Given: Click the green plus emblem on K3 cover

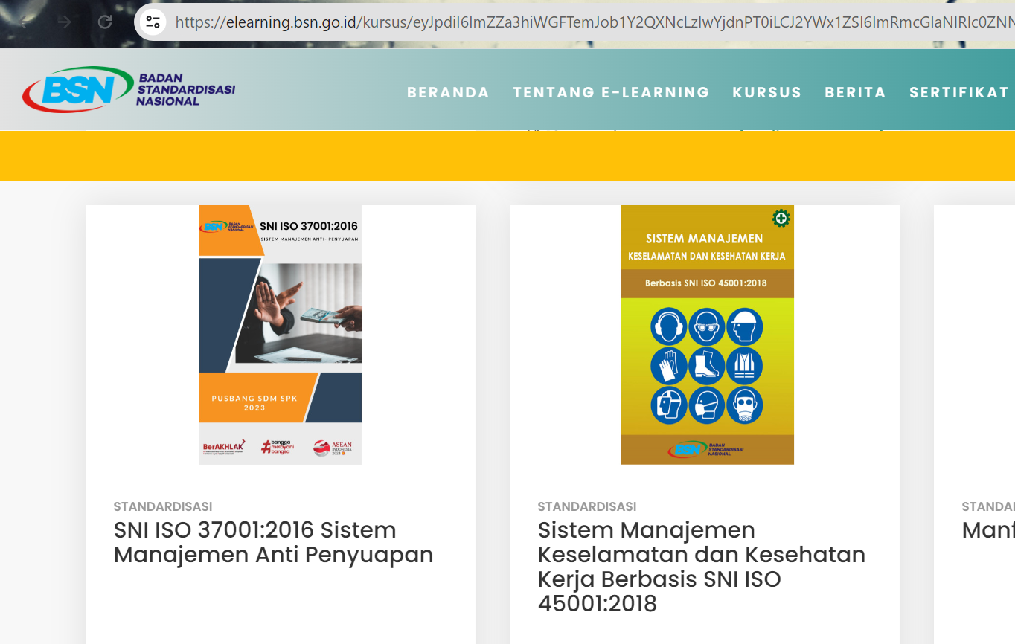Looking at the screenshot, I should [x=781, y=219].
